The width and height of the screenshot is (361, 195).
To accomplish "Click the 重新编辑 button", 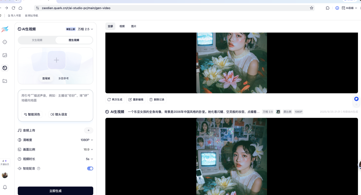I will point(136,100).
